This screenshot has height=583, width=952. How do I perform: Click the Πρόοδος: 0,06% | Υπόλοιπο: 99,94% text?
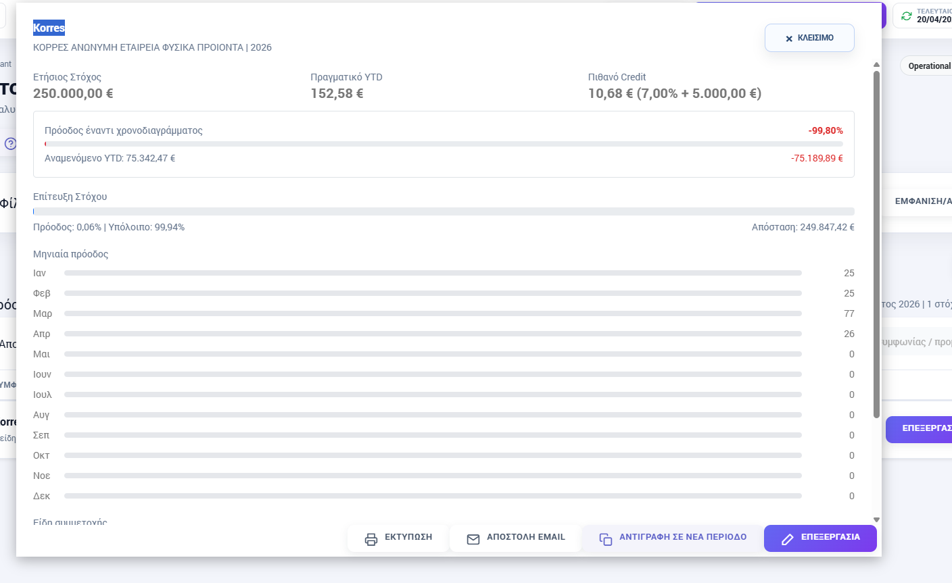click(x=109, y=227)
